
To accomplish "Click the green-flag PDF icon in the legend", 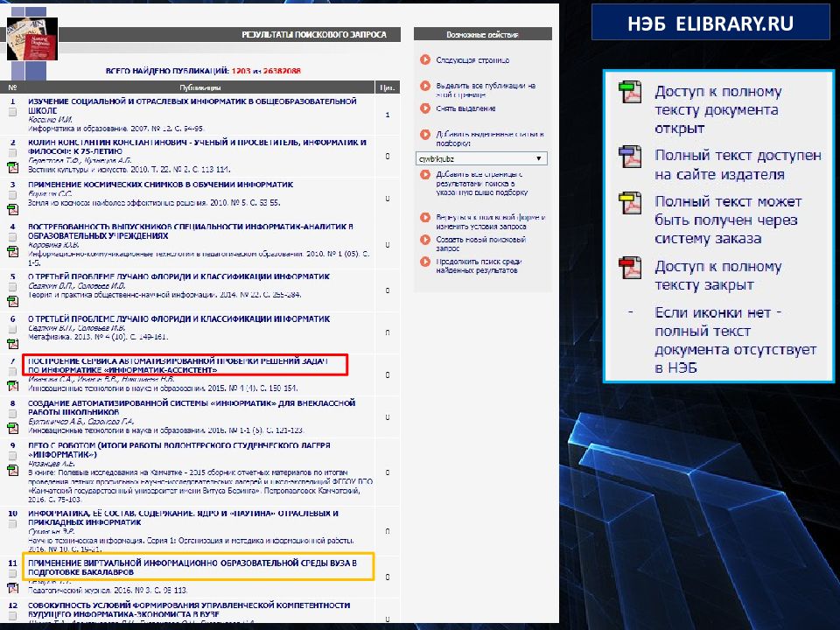I will 631,92.
